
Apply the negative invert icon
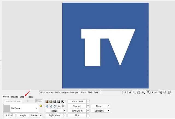[63, 102]
